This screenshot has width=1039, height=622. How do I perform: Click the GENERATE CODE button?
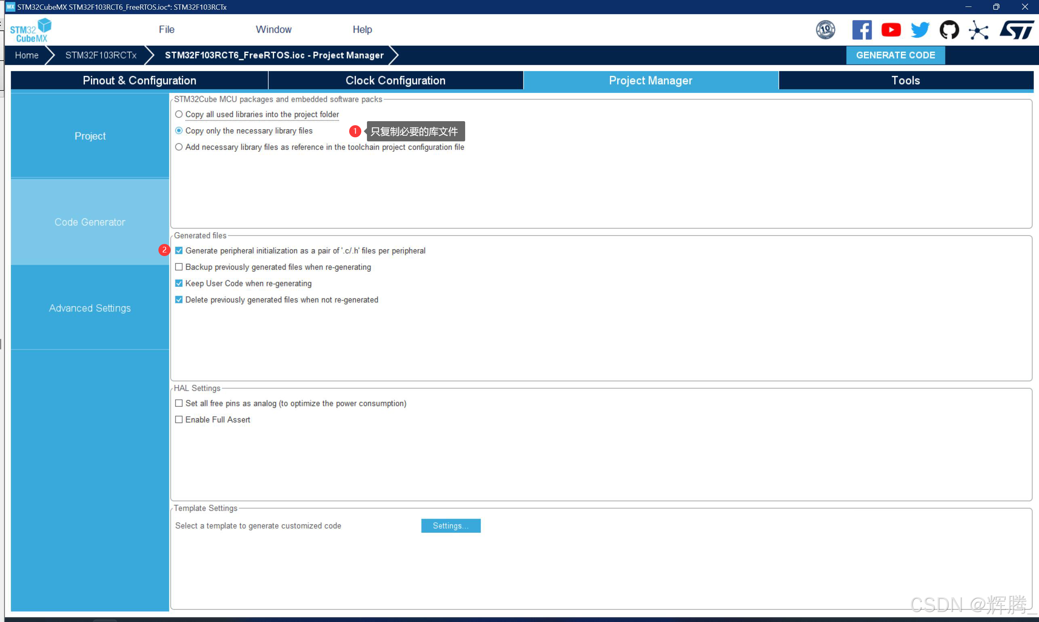tap(895, 55)
